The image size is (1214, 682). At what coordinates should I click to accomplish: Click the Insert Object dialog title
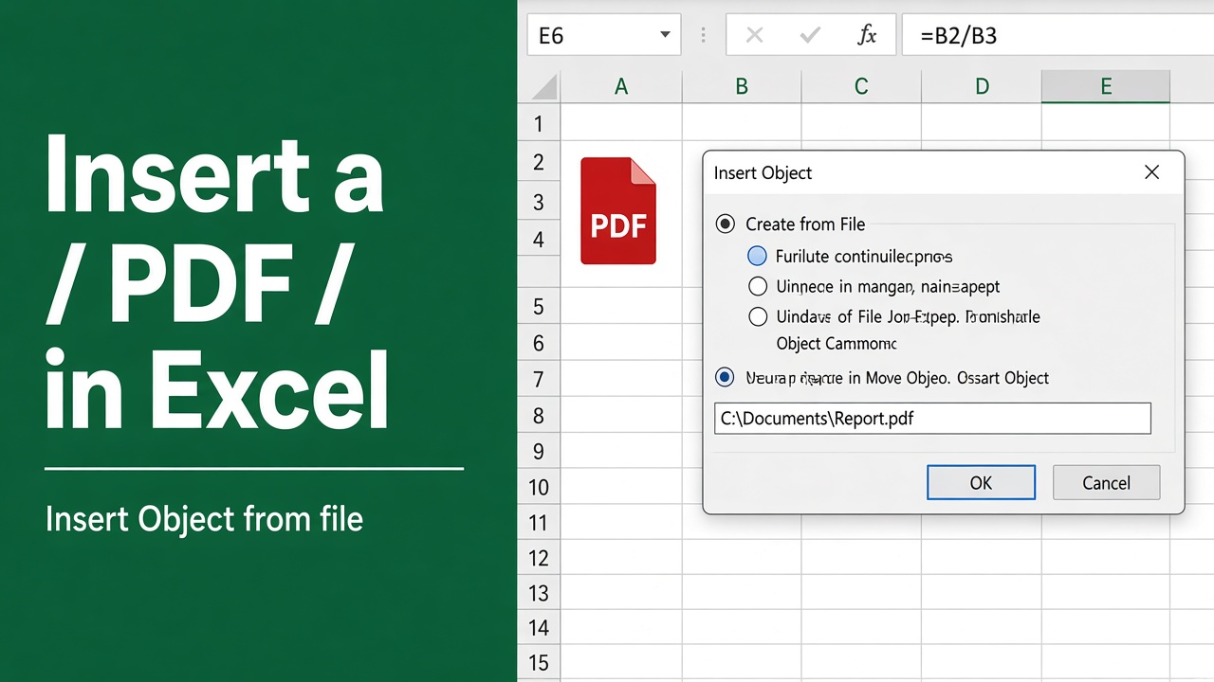point(763,173)
